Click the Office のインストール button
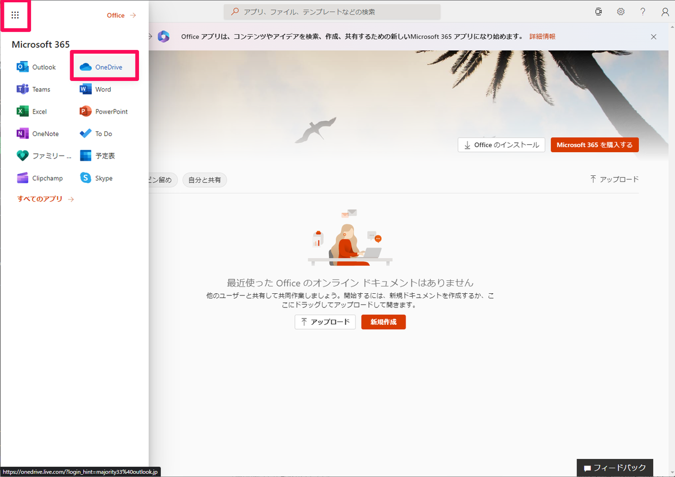 point(501,145)
